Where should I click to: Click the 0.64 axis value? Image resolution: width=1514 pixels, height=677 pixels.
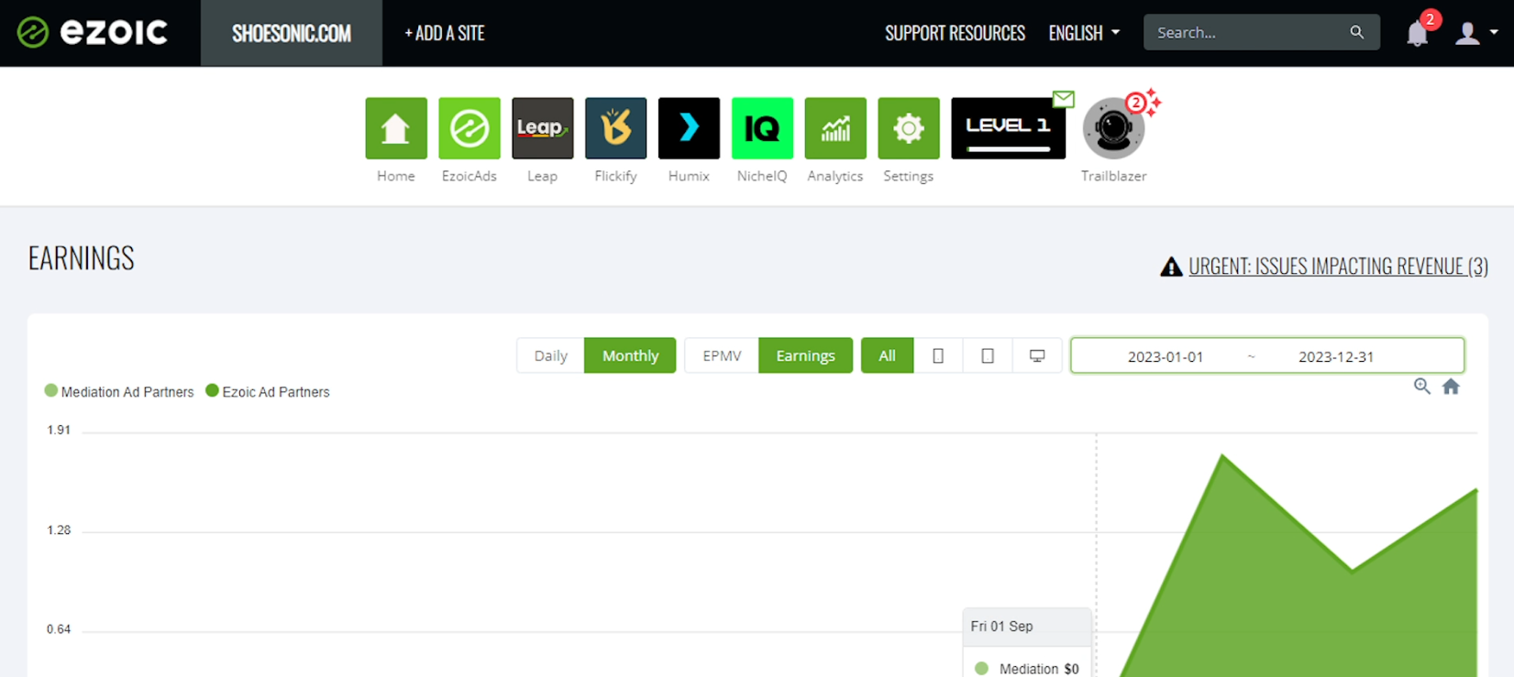59,629
